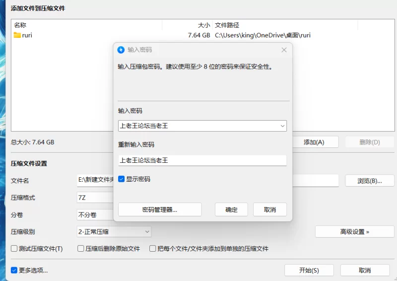Sort by the 大小 column header
This screenshot has height=281, width=397.
click(x=203, y=25)
